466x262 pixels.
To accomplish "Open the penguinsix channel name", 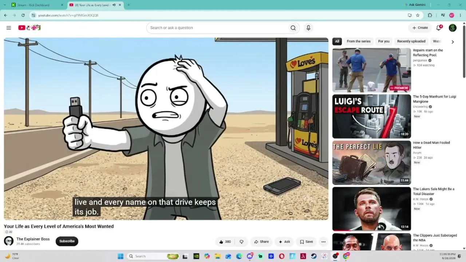I will [420, 60].
